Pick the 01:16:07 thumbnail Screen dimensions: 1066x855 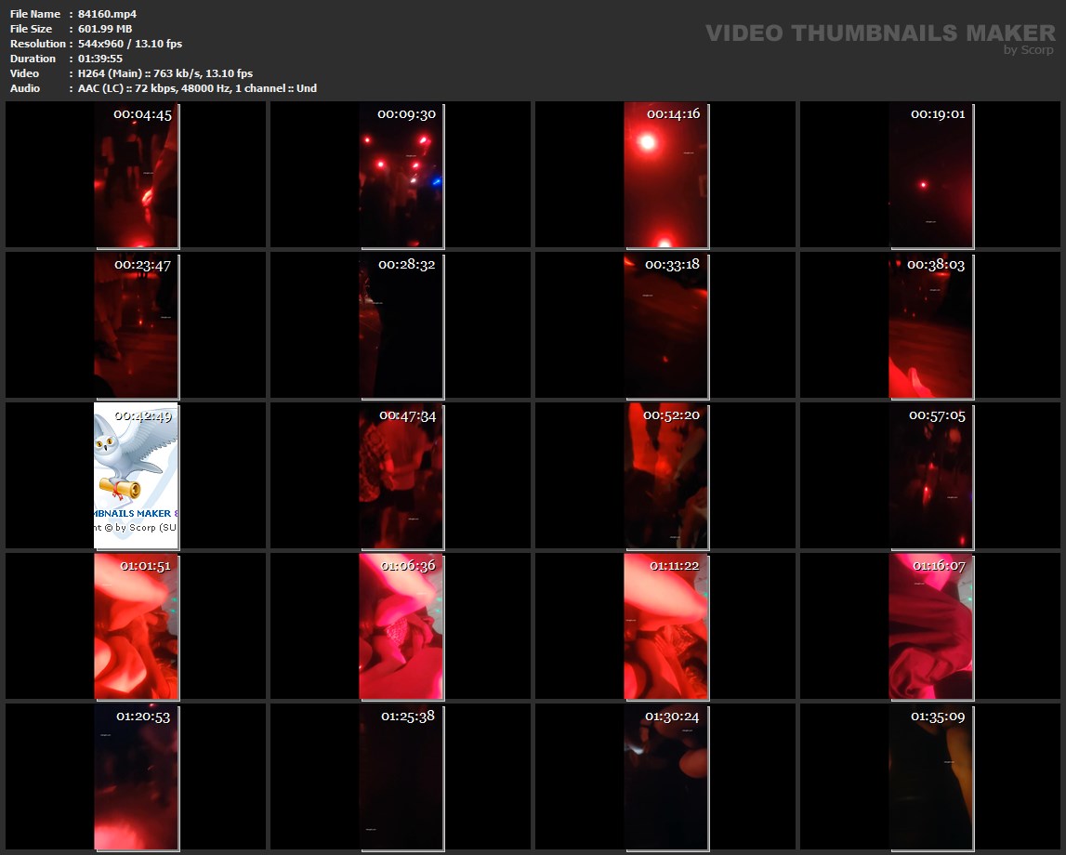pos(931,626)
